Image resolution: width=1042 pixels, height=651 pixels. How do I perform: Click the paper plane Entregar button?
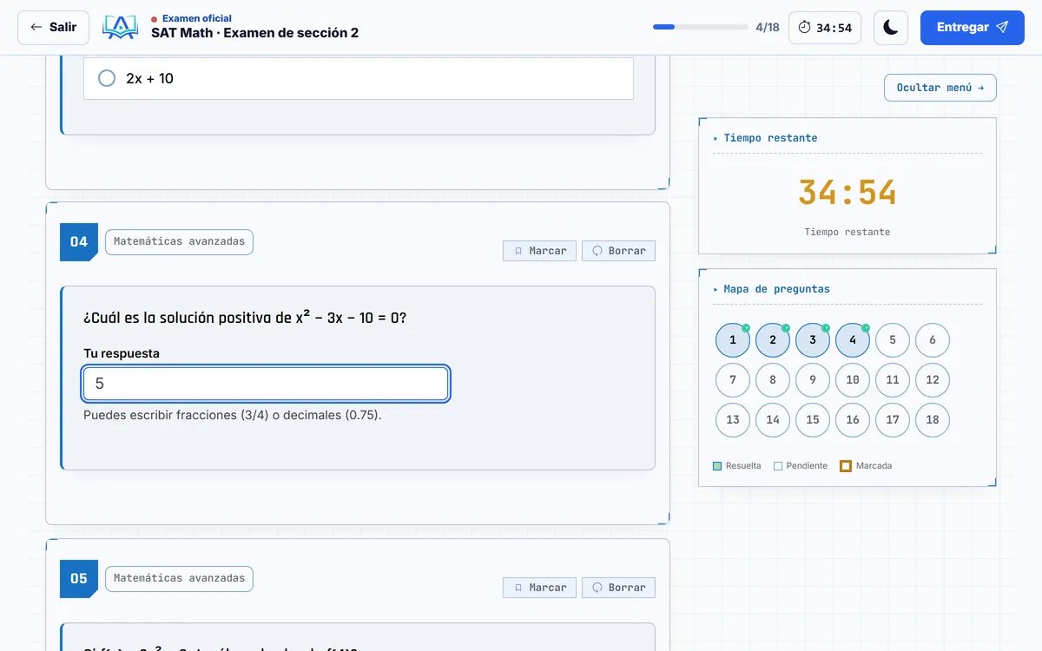click(973, 28)
